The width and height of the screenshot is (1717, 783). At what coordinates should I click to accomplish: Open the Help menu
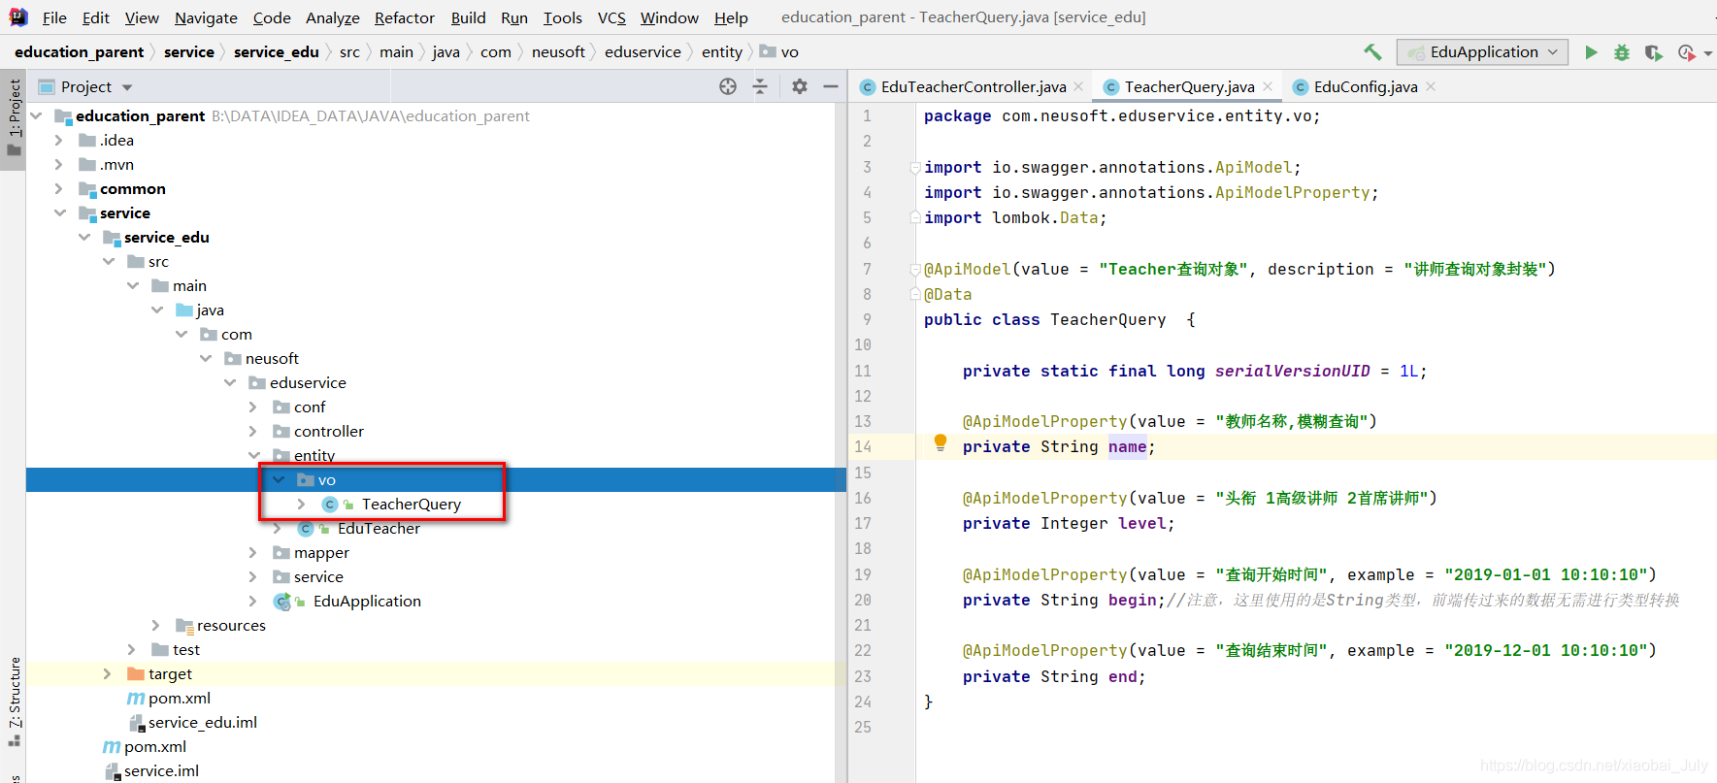point(731,17)
